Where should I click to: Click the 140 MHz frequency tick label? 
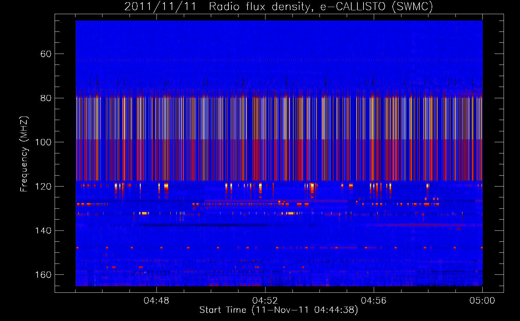[x=43, y=231]
